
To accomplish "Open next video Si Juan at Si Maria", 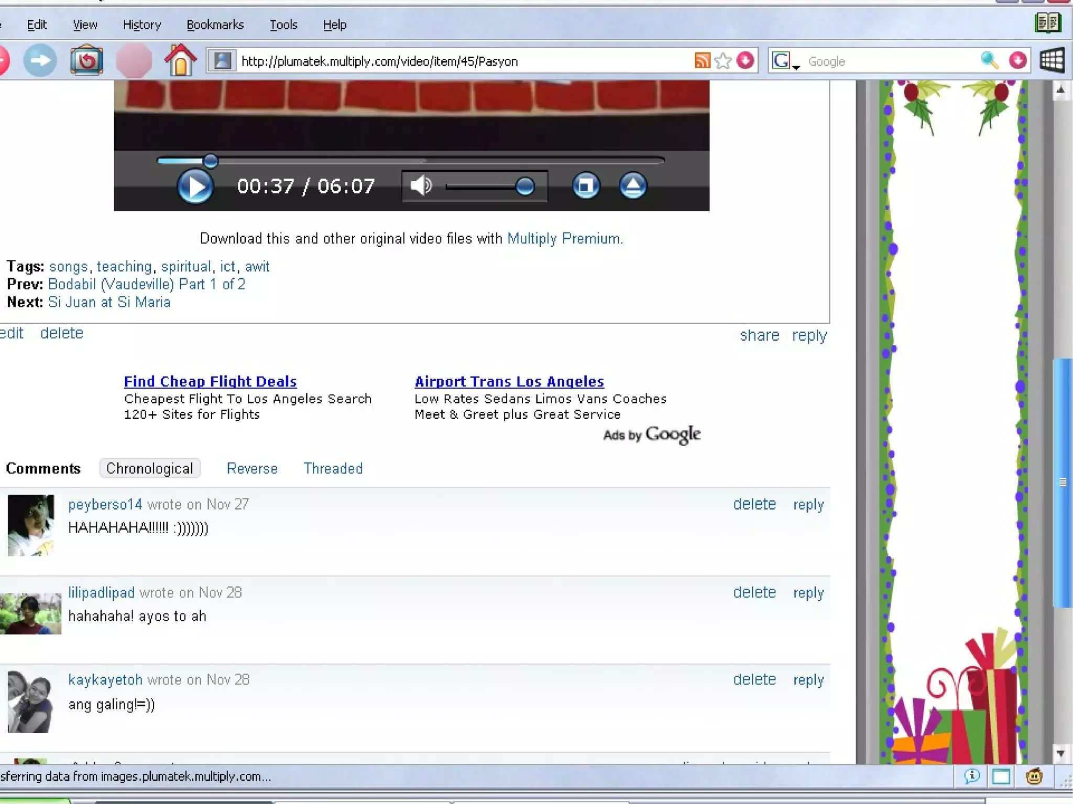I will click(109, 302).
